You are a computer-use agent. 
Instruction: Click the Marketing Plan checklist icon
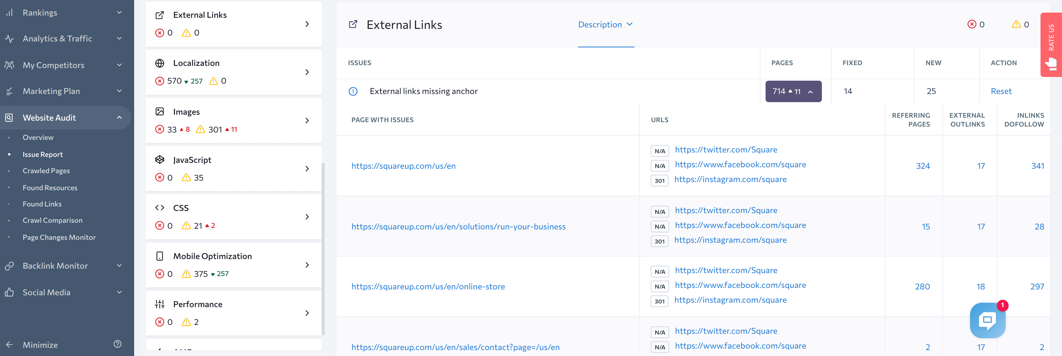[x=10, y=91]
